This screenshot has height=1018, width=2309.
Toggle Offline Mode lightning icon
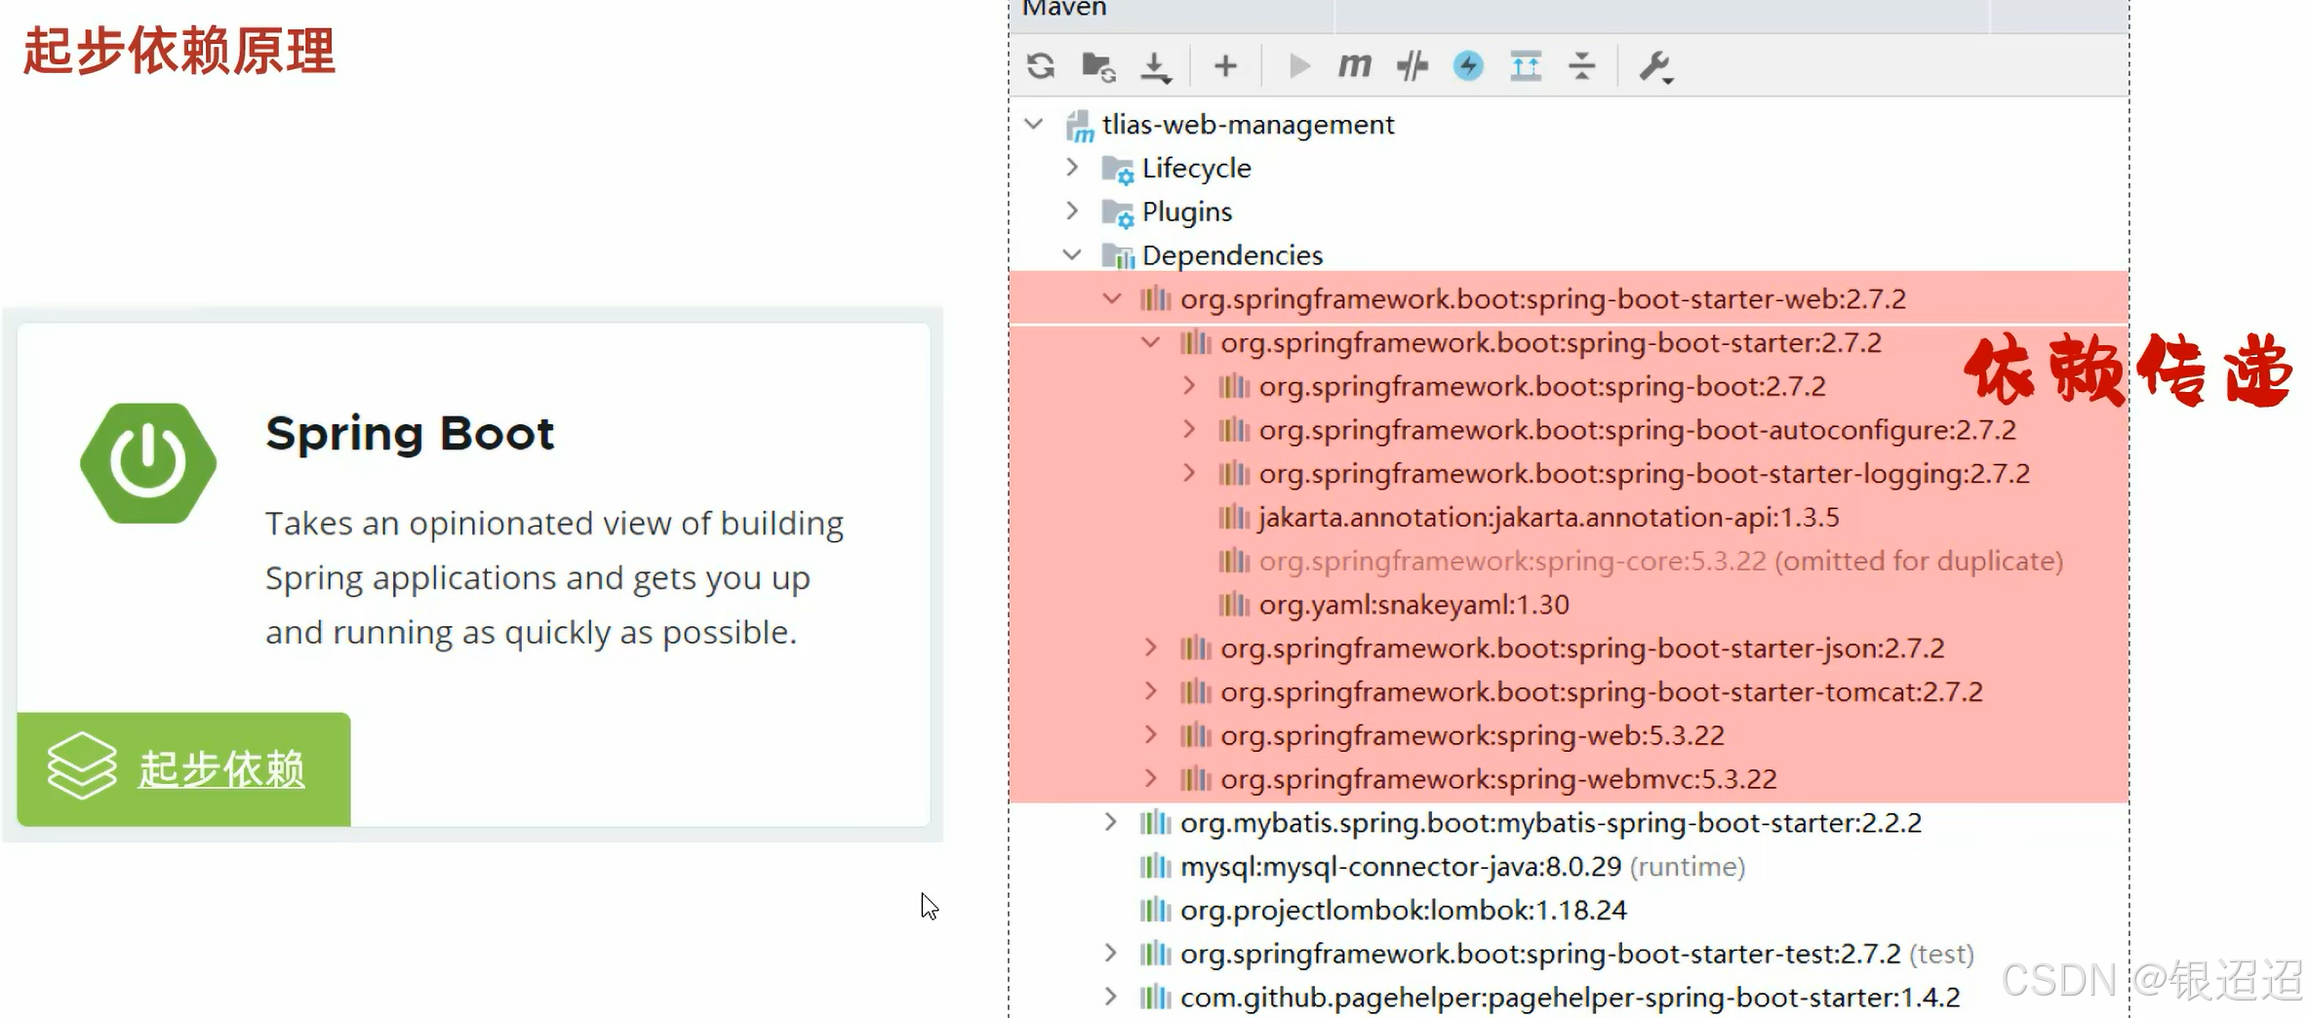[1468, 66]
